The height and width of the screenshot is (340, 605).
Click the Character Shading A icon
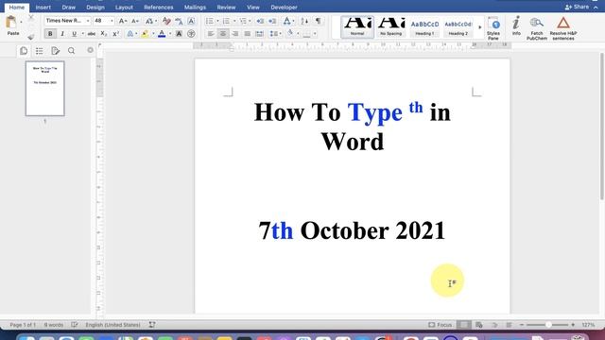point(179,34)
